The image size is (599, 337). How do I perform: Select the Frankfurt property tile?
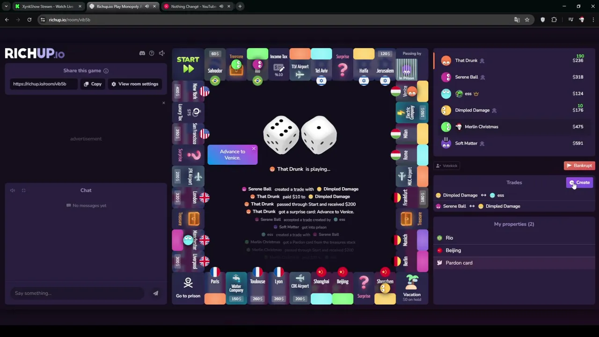point(412,198)
